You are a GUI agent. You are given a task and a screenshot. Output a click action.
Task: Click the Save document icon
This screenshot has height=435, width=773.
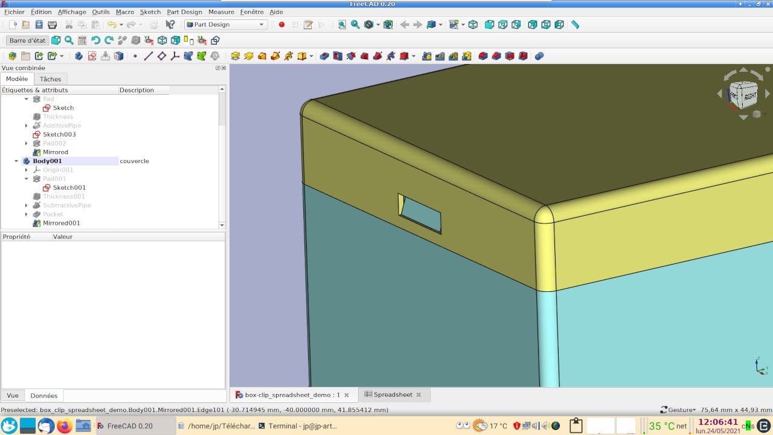(x=39, y=25)
